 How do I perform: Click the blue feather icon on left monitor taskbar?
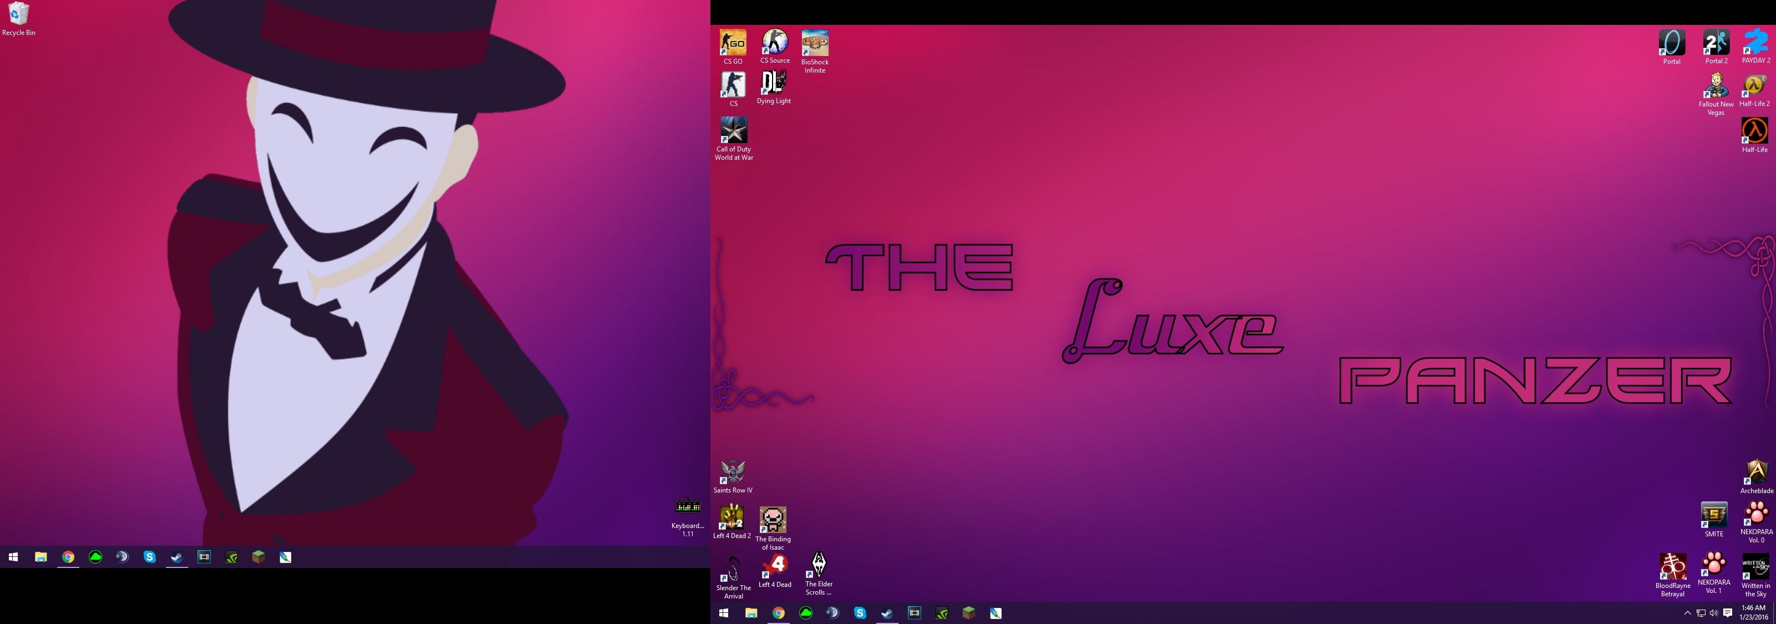click(x=285, y=557)
